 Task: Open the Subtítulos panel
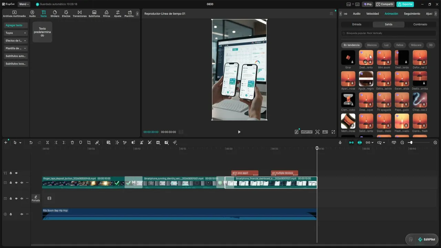pyautogui.click(x=94, y=14)
